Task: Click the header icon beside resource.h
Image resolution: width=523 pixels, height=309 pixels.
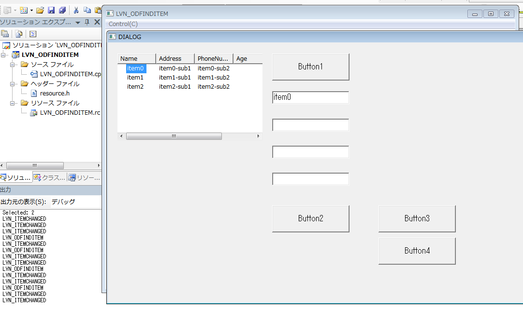Action: point(34,94)
